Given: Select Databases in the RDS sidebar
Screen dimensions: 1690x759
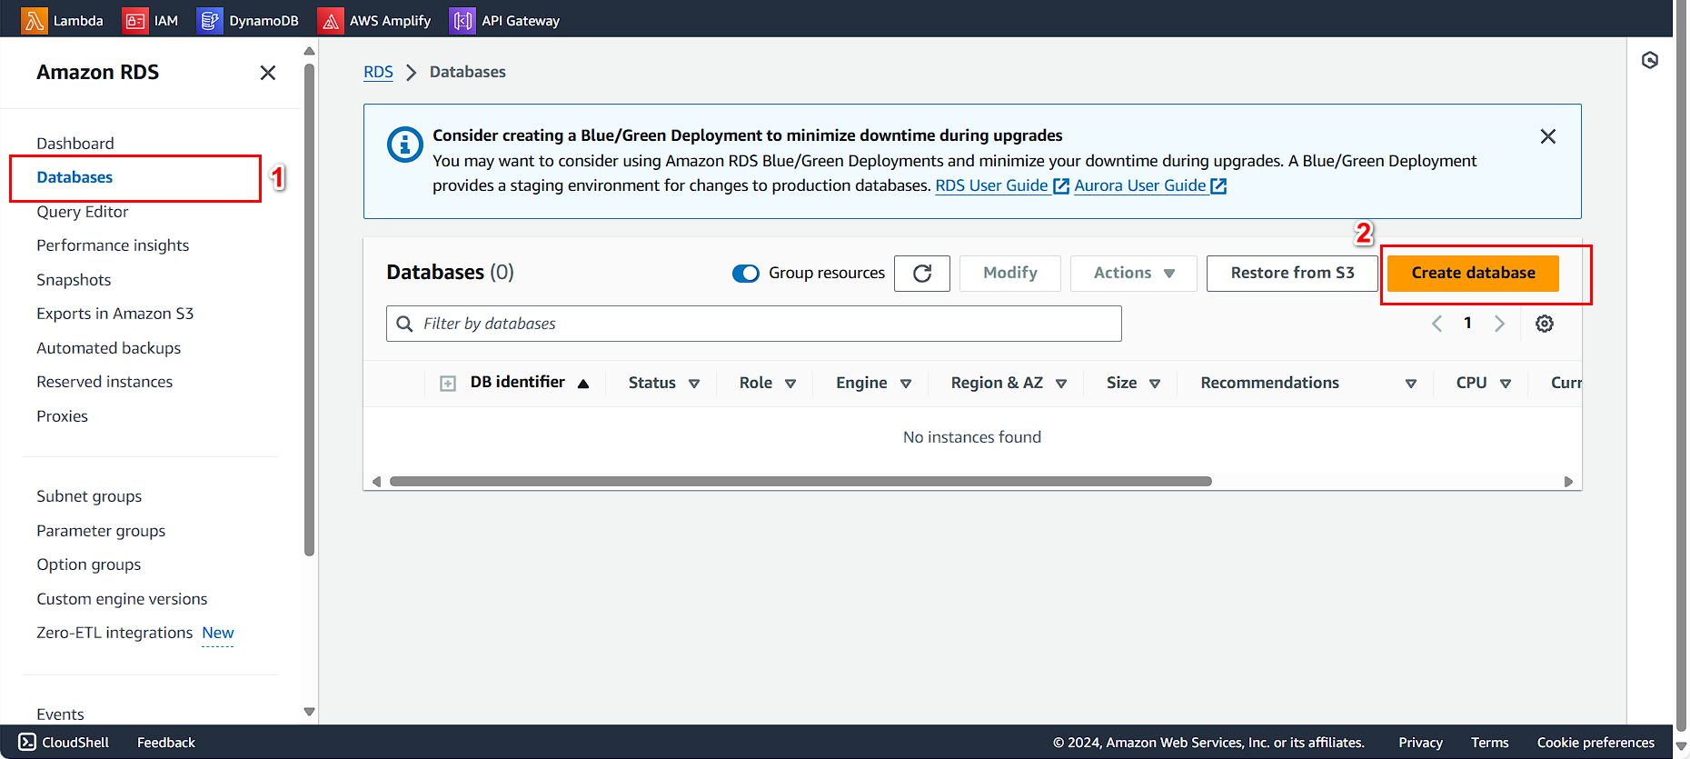Looking at the screenshot, I should 75,177.
